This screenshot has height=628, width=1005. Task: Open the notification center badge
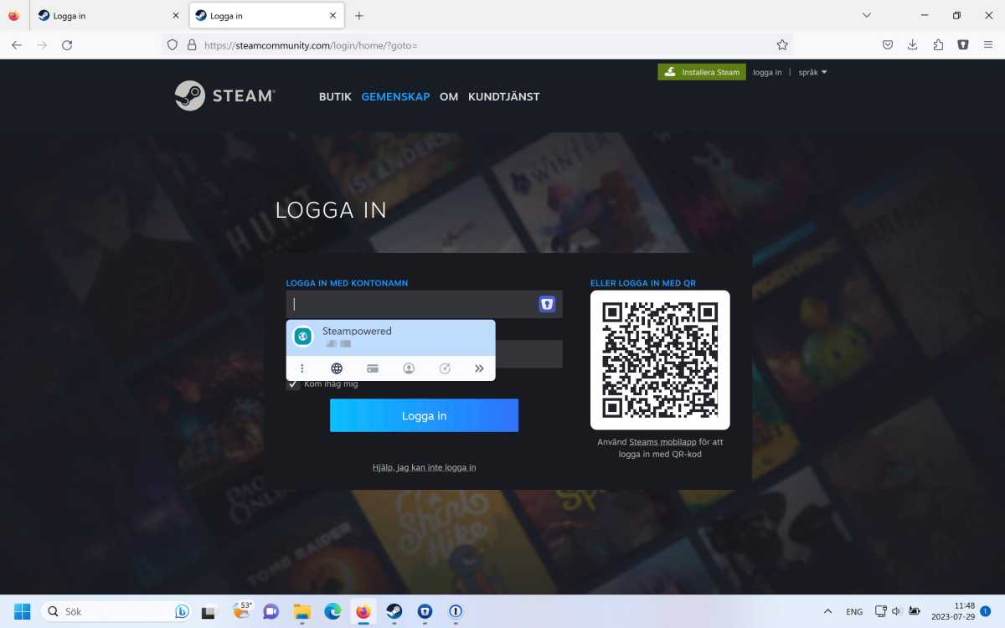[x=986, y=611]
